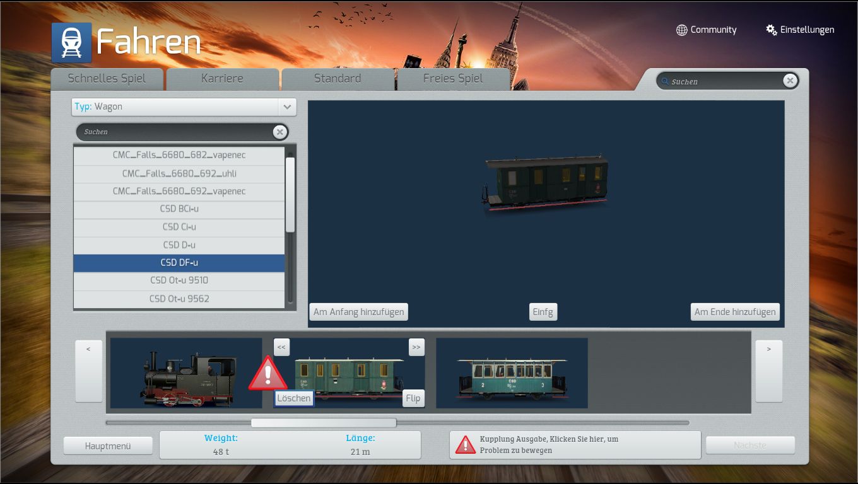Select CSD BCi-u wagon

click(x=179, y=209)
